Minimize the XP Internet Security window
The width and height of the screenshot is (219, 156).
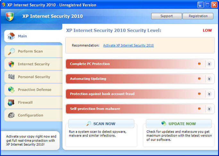click(x=201, y=5)
